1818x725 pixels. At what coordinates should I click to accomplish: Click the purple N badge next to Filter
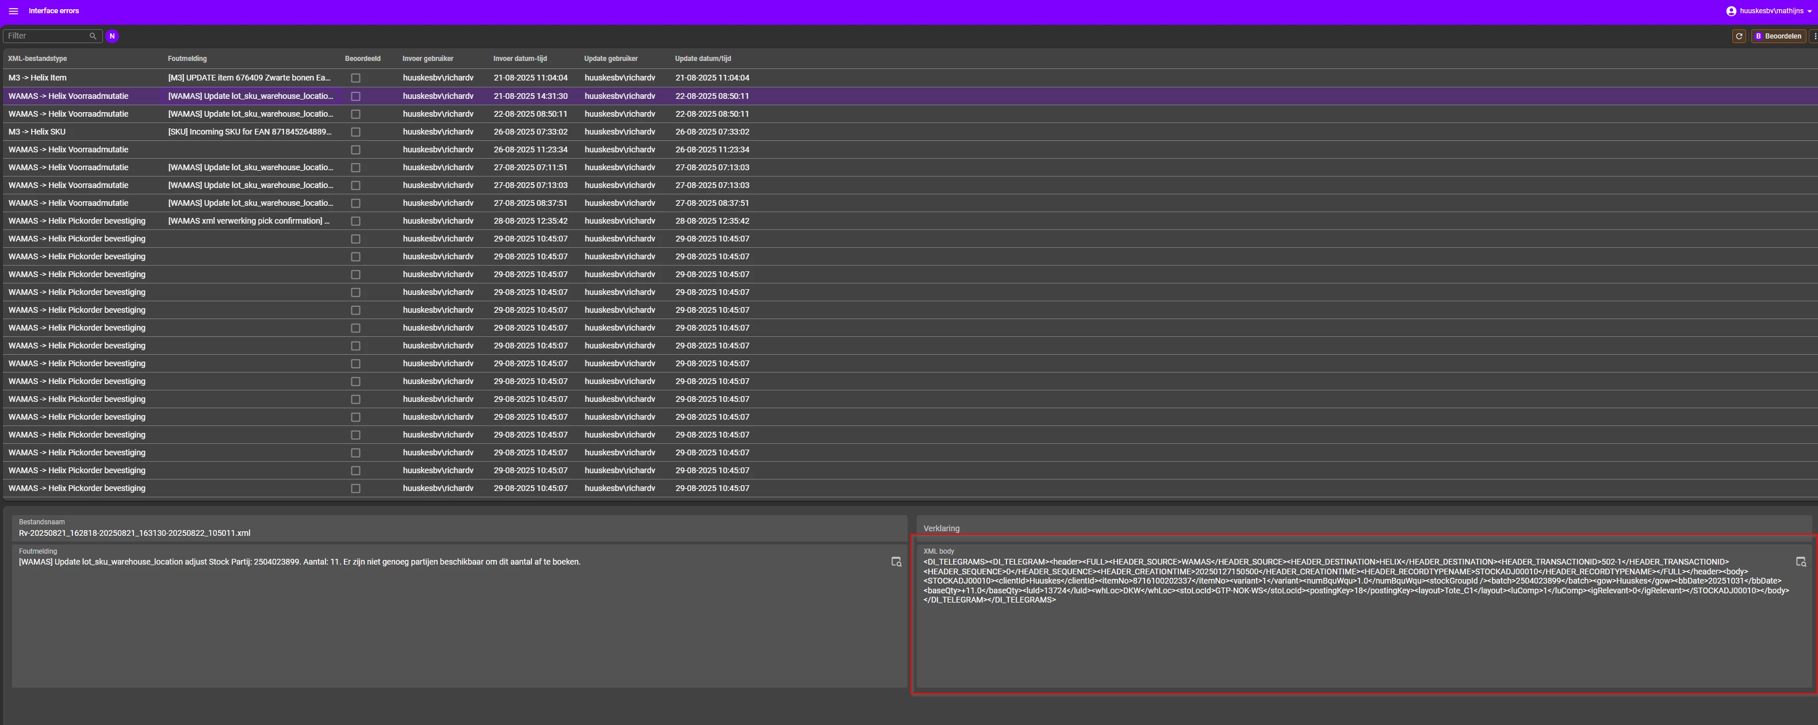coord(112,36)
